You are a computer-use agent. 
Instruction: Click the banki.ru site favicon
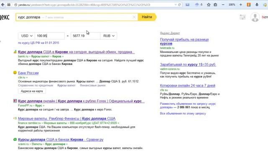coord(15,52)
